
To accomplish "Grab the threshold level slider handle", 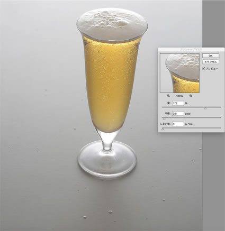I will [163, 130].
